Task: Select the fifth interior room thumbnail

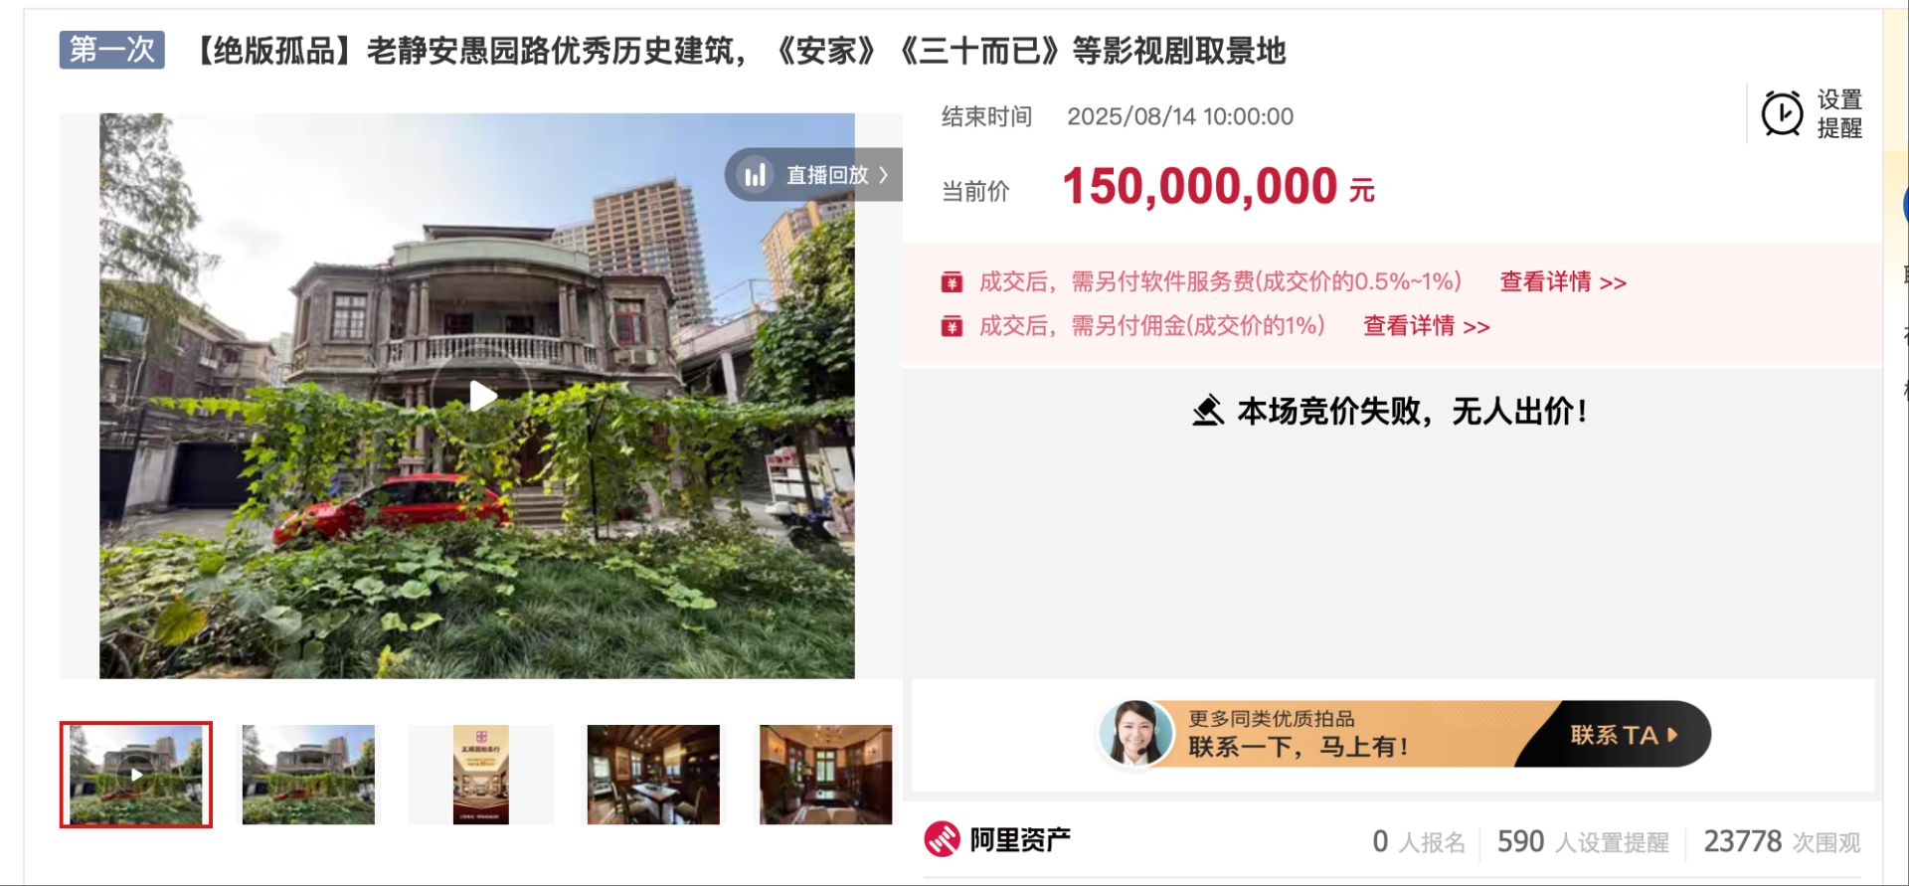Action: point(825,775)
